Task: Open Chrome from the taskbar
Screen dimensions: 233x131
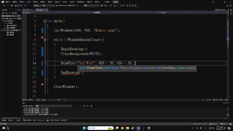Action: [122, 128]
